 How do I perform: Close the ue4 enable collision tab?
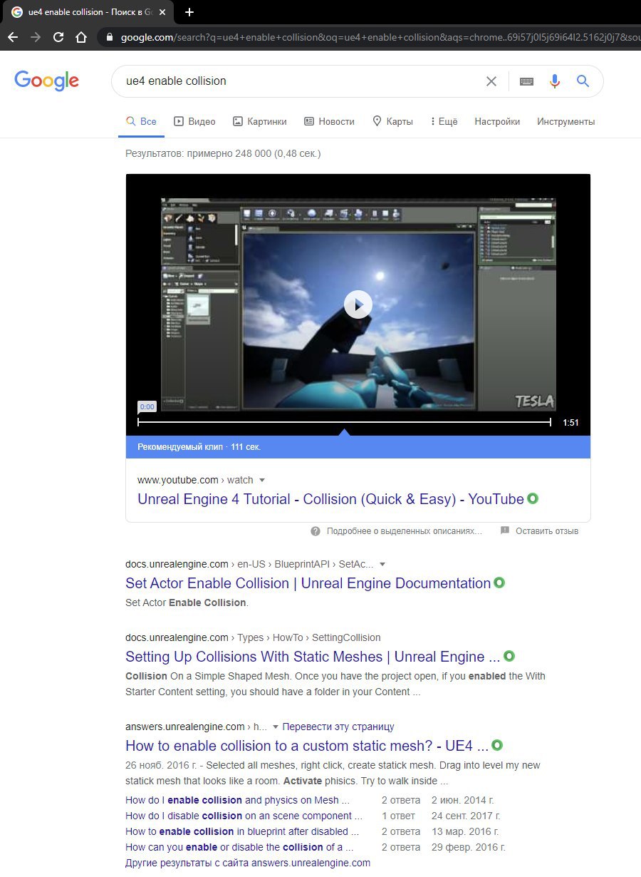point(163,12)
